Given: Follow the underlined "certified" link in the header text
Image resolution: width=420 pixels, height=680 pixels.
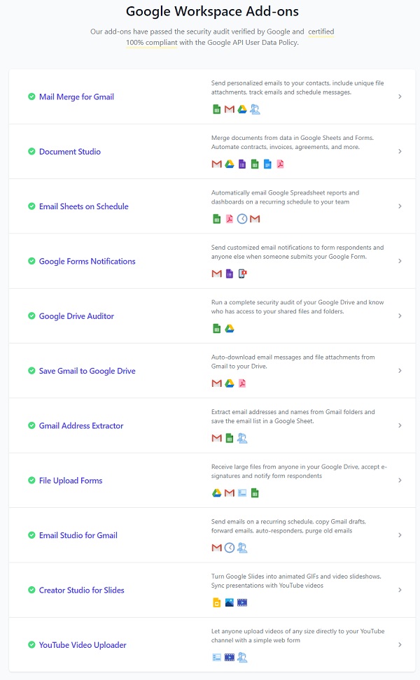Looking at the screenshot, I should pyautogui.click(x=321, y=31).
